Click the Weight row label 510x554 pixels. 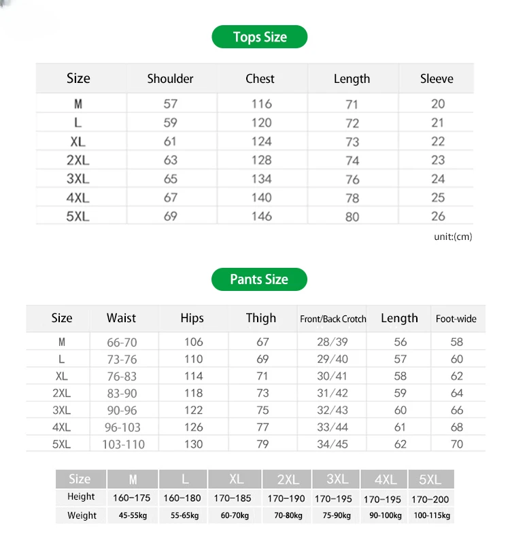tap(82, 515)
